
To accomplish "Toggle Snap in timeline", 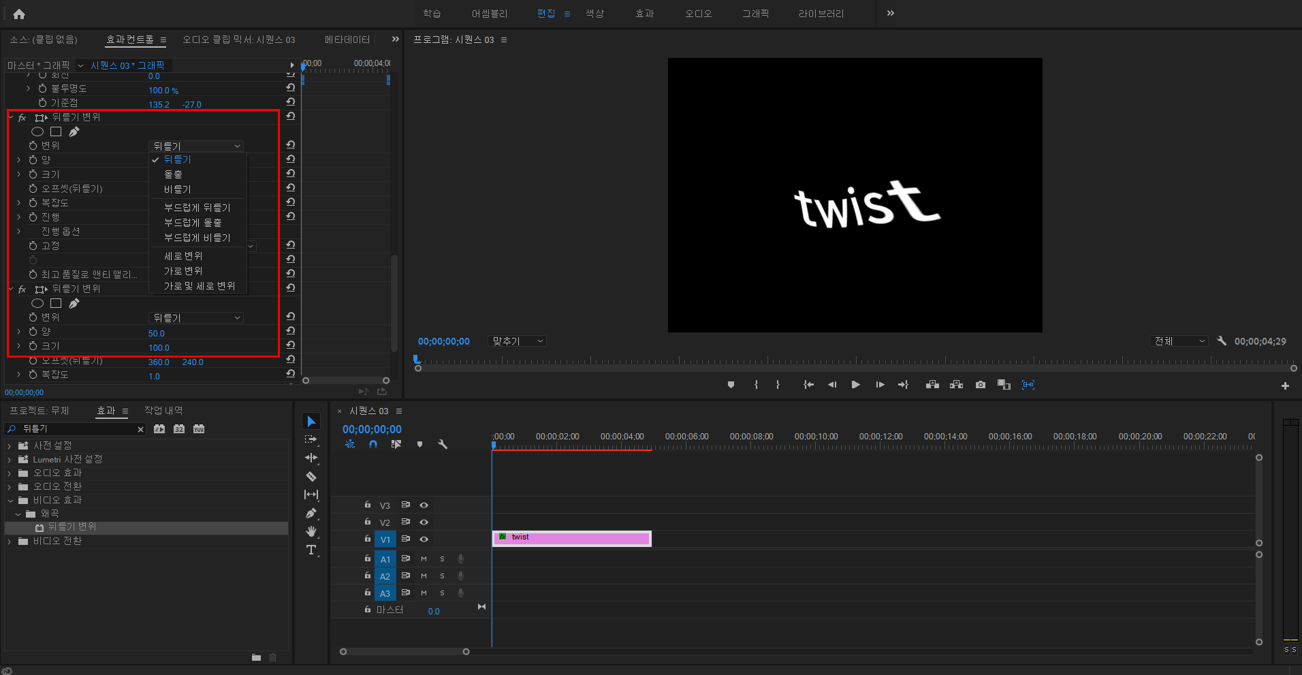I will [x=373, y=444].
